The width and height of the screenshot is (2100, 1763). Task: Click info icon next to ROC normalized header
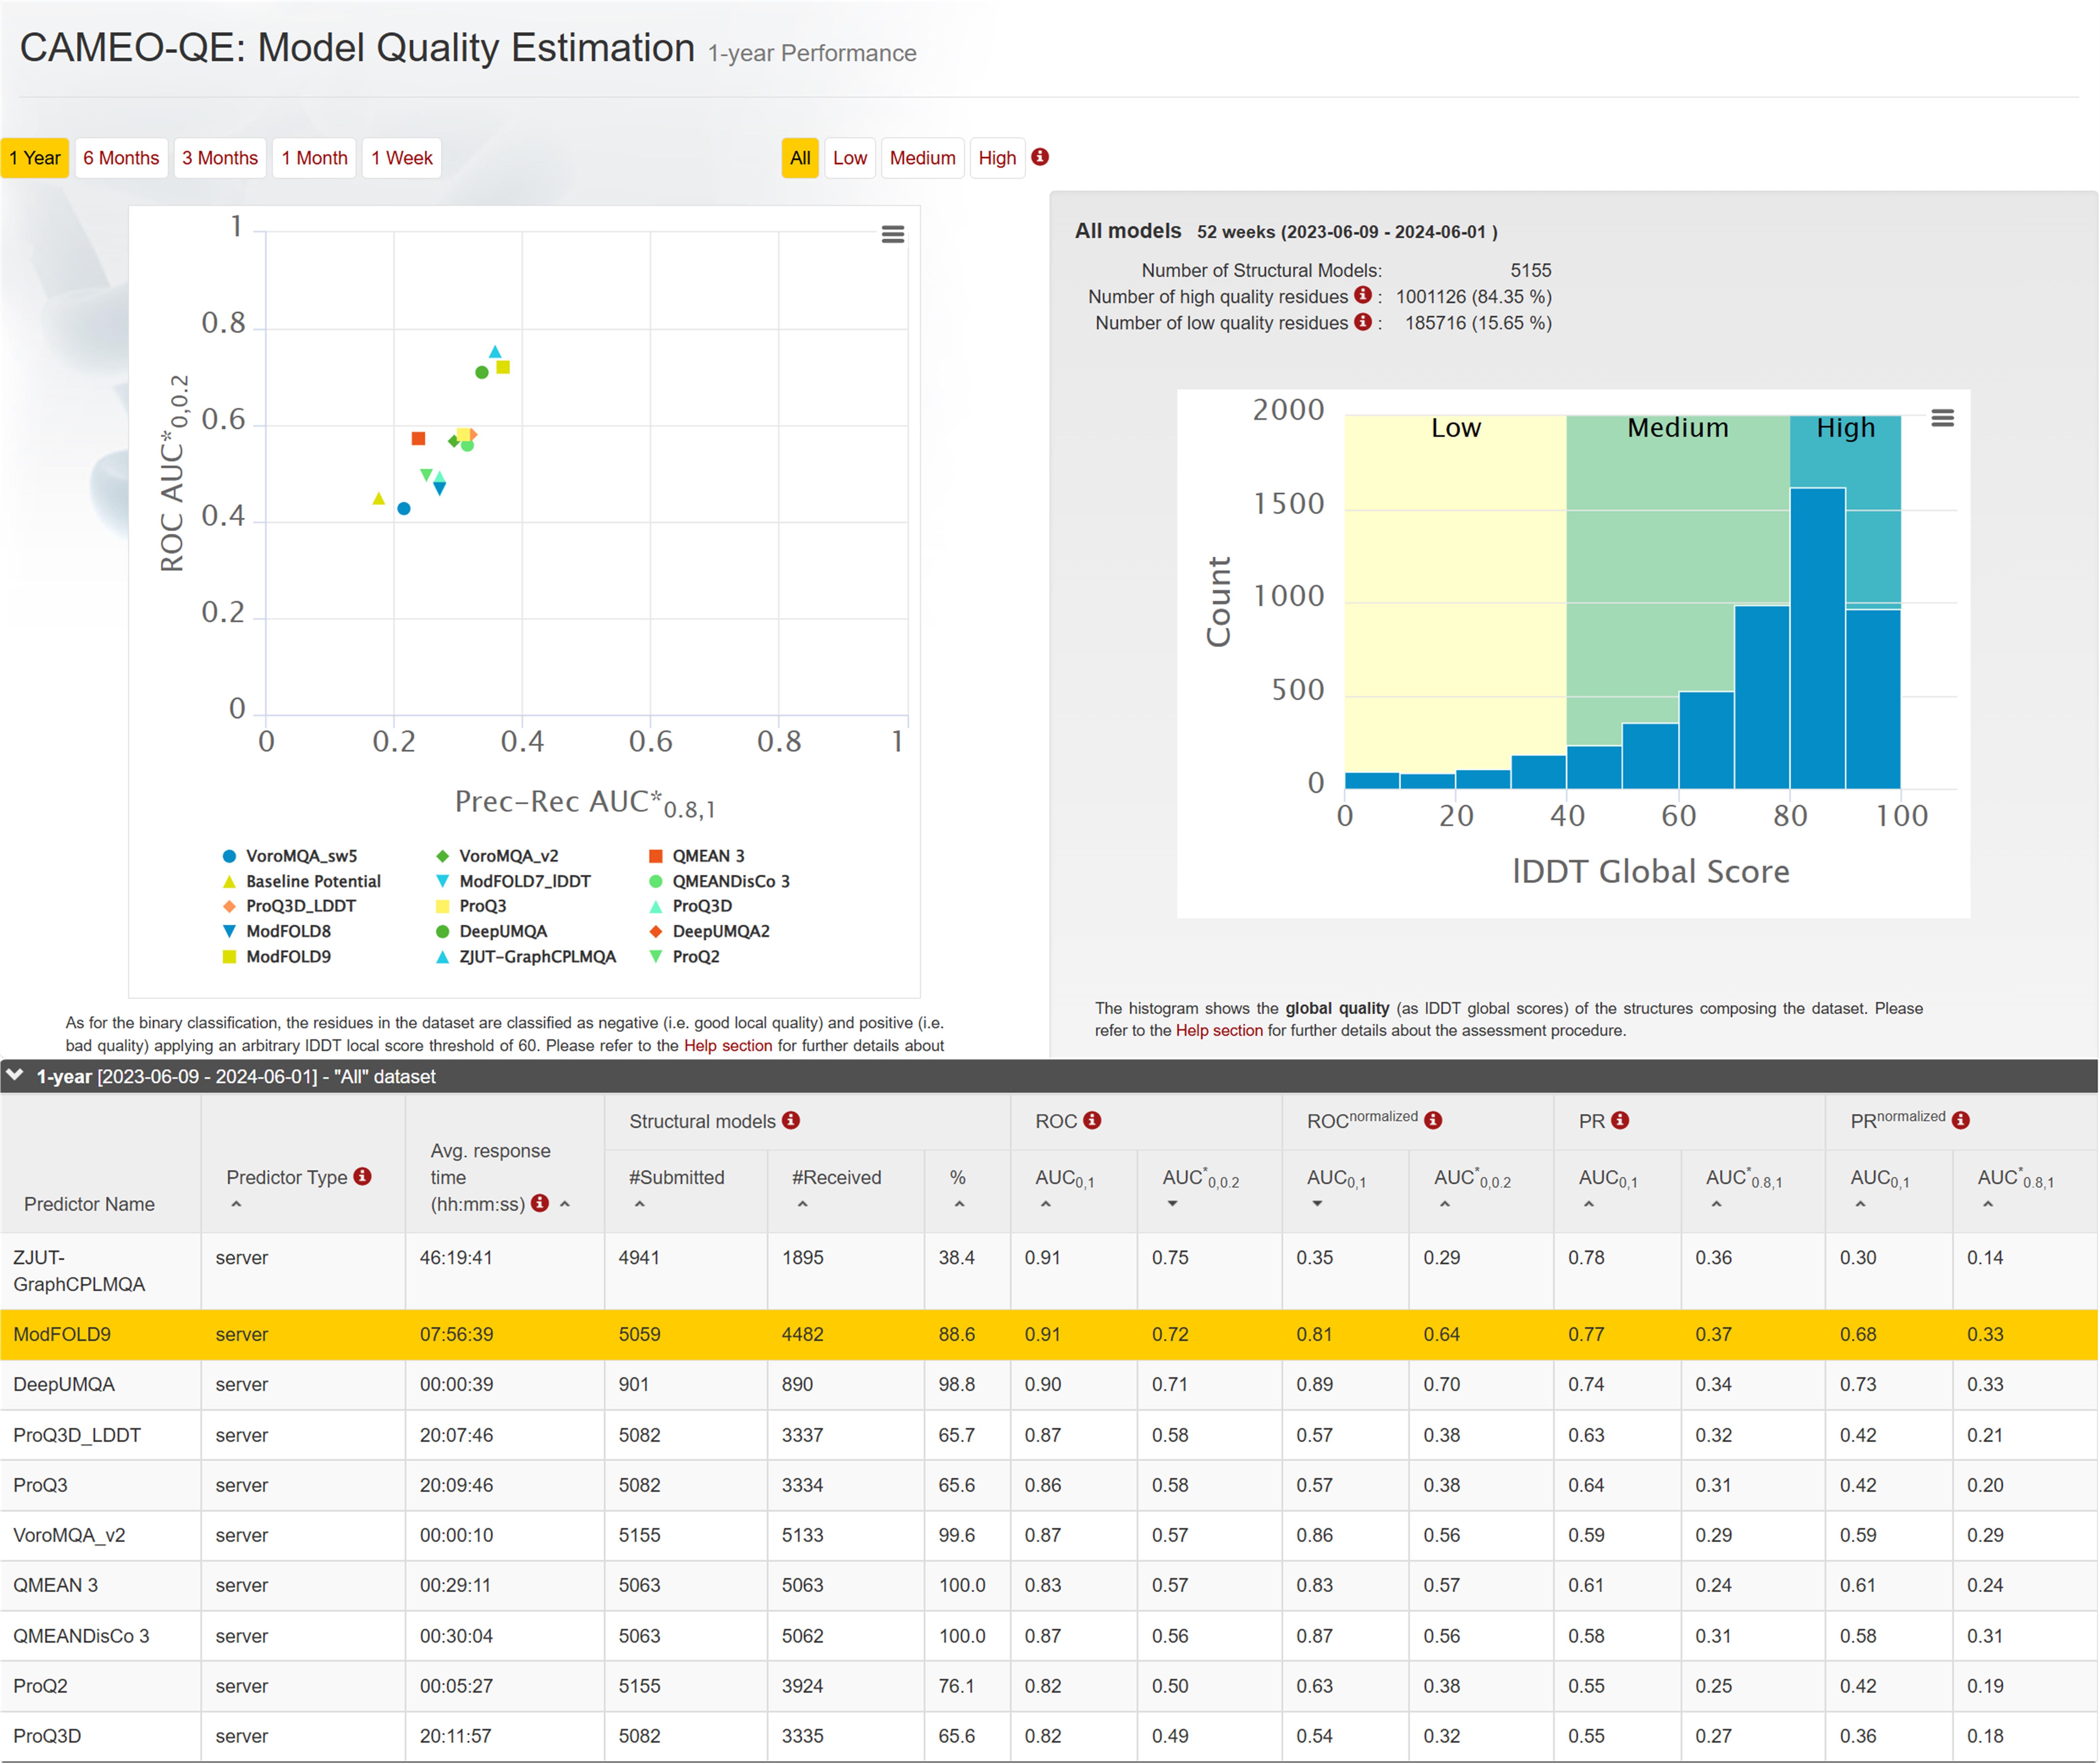coord(1433,1120)
